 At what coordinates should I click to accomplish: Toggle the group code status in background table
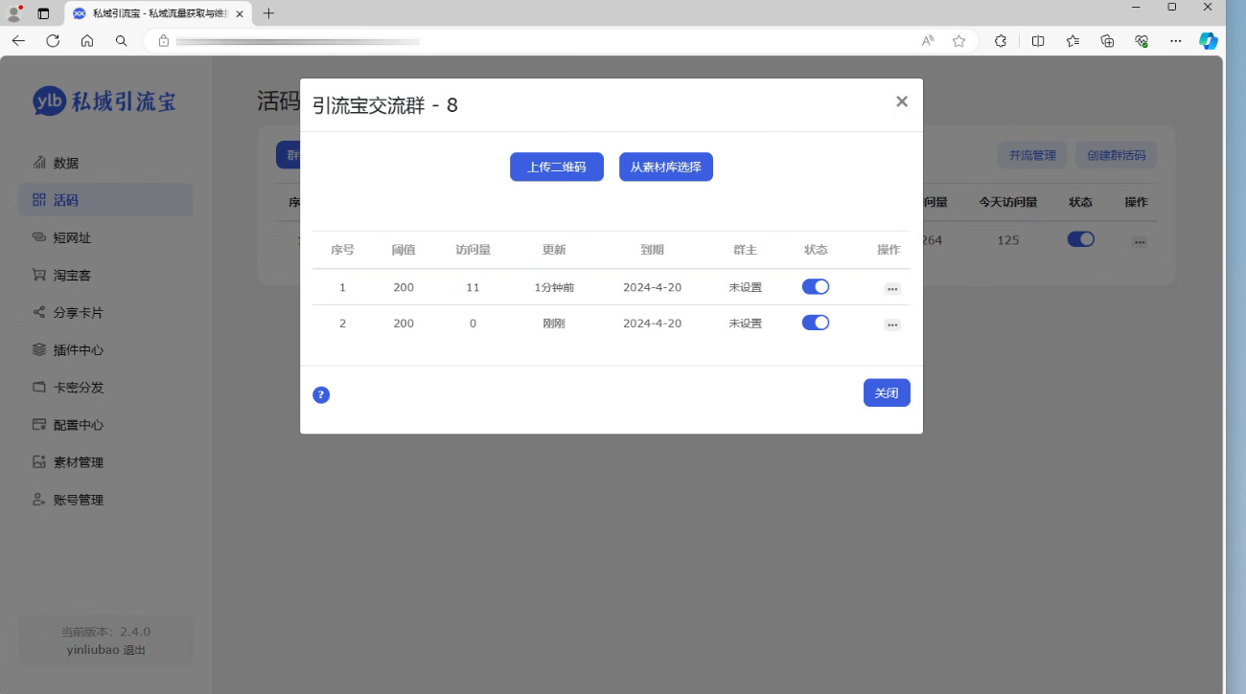[1080, 239]
